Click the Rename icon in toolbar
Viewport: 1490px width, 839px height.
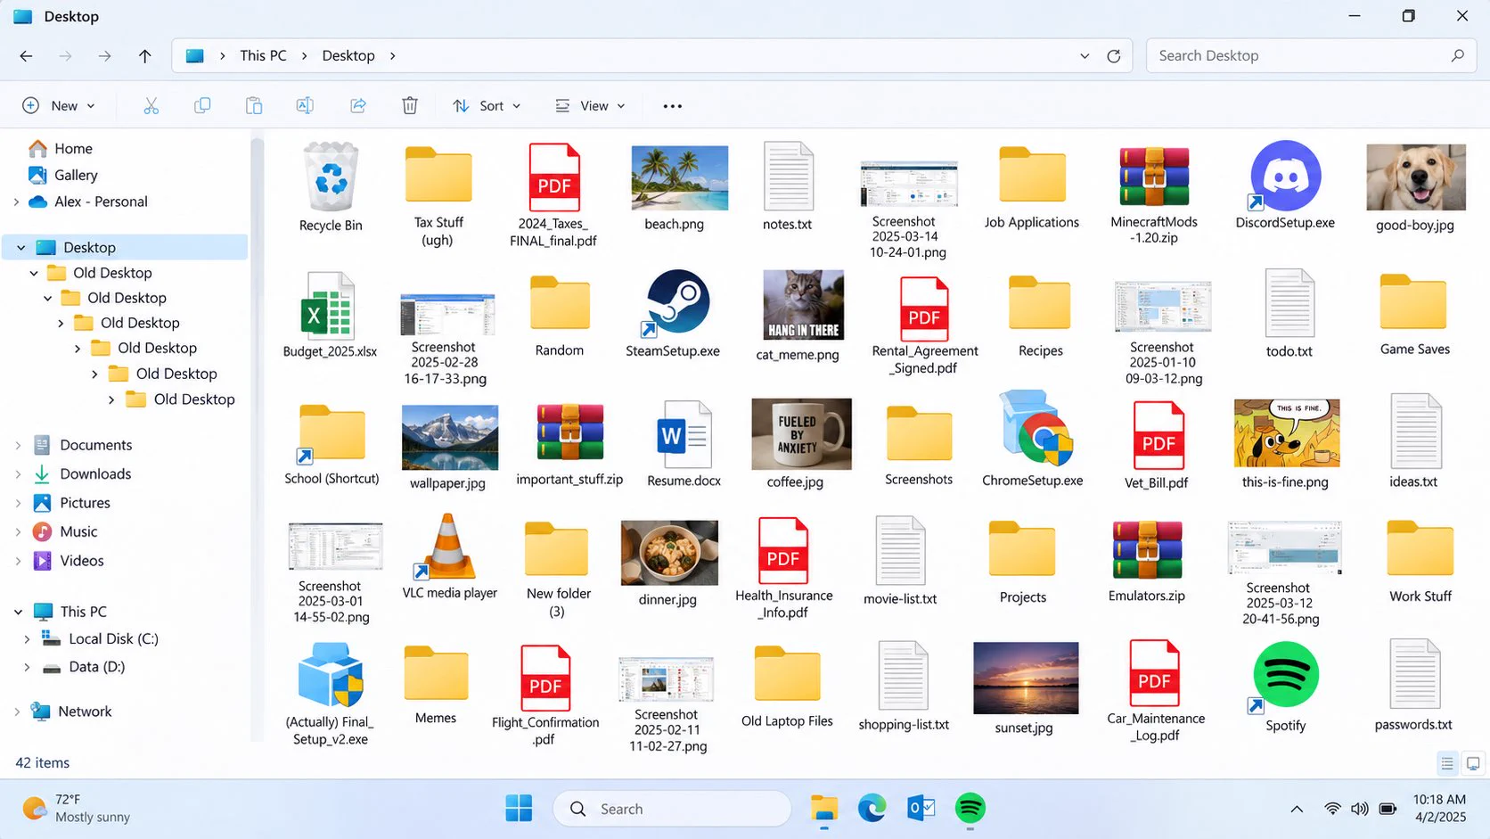(305, 106)
